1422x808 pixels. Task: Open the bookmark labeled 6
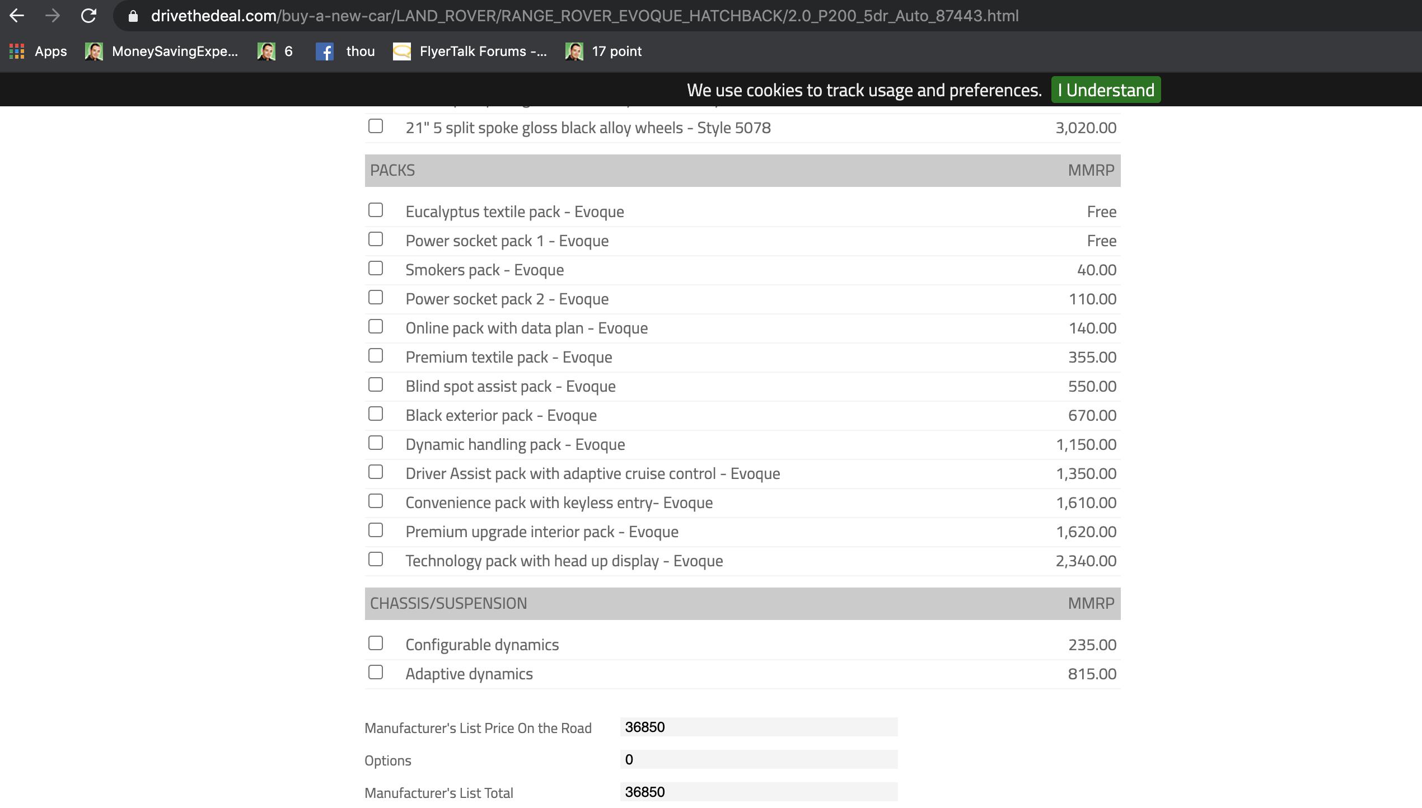(275, 51)
